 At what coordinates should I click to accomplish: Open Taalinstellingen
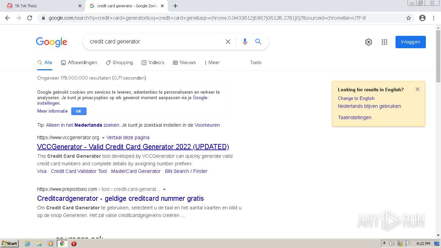pyautogui.click(x=355, y=117)
